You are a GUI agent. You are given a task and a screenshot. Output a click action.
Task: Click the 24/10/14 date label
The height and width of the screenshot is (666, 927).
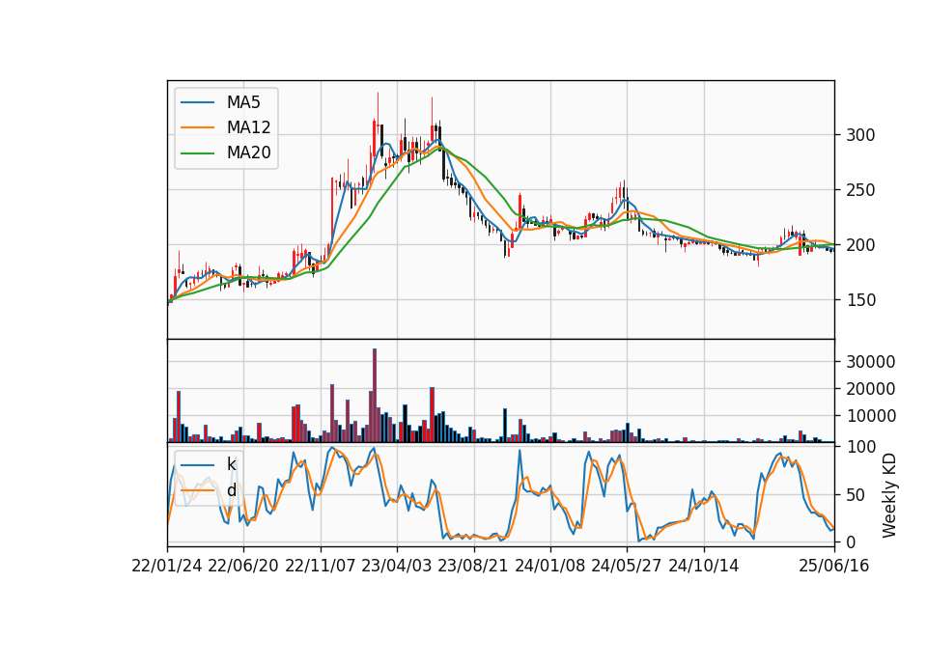[704, 566]
